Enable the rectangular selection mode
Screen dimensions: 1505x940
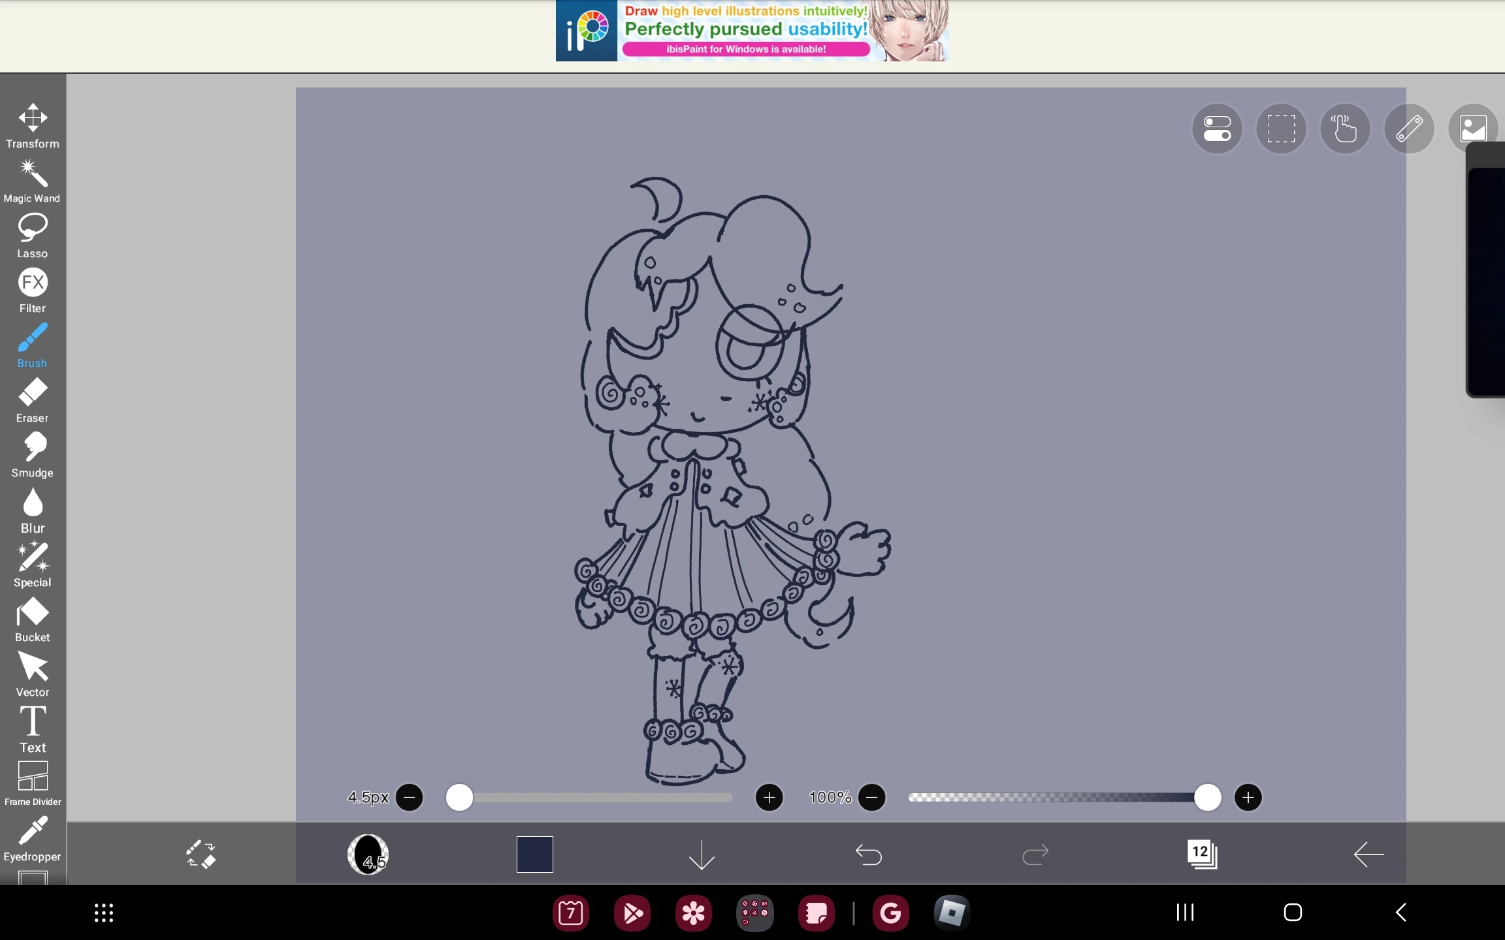click(1280, 129)
